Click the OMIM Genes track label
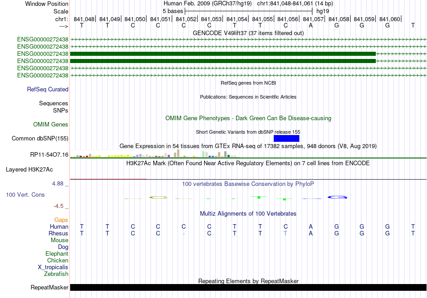 click(51, 124)
